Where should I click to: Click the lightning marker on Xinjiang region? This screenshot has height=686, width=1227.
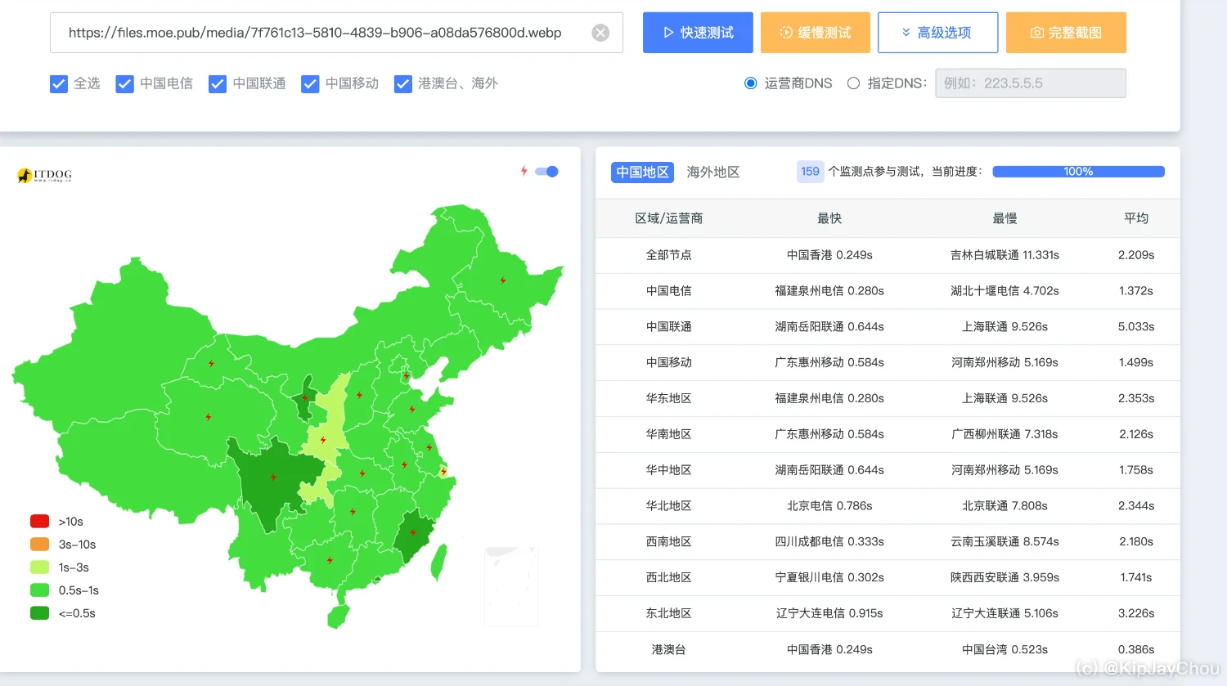211,364
